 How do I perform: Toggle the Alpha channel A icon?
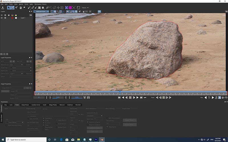coord(55,11)
